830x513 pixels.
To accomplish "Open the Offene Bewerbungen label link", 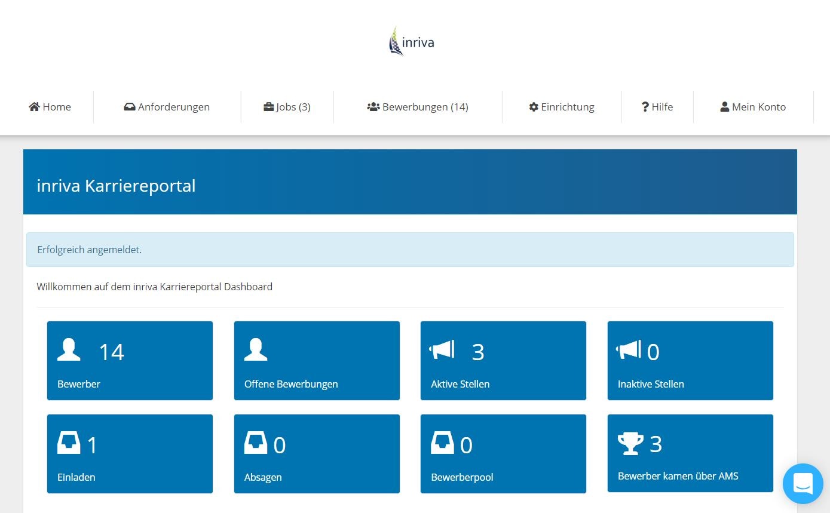I will tap(291, 384).
